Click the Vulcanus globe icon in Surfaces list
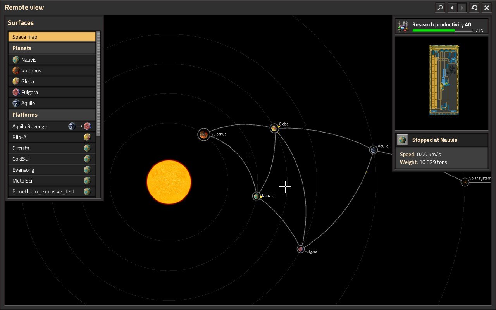 coord(16,71)
